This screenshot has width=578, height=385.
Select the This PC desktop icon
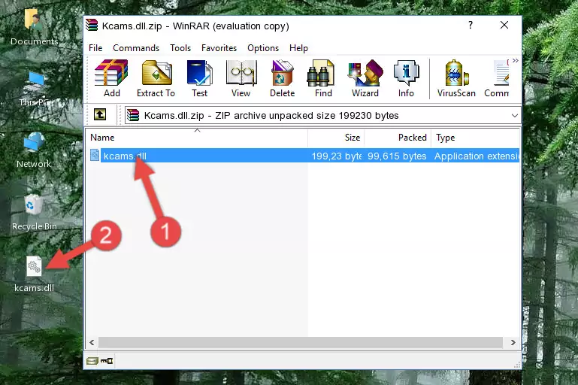(35, 89)
